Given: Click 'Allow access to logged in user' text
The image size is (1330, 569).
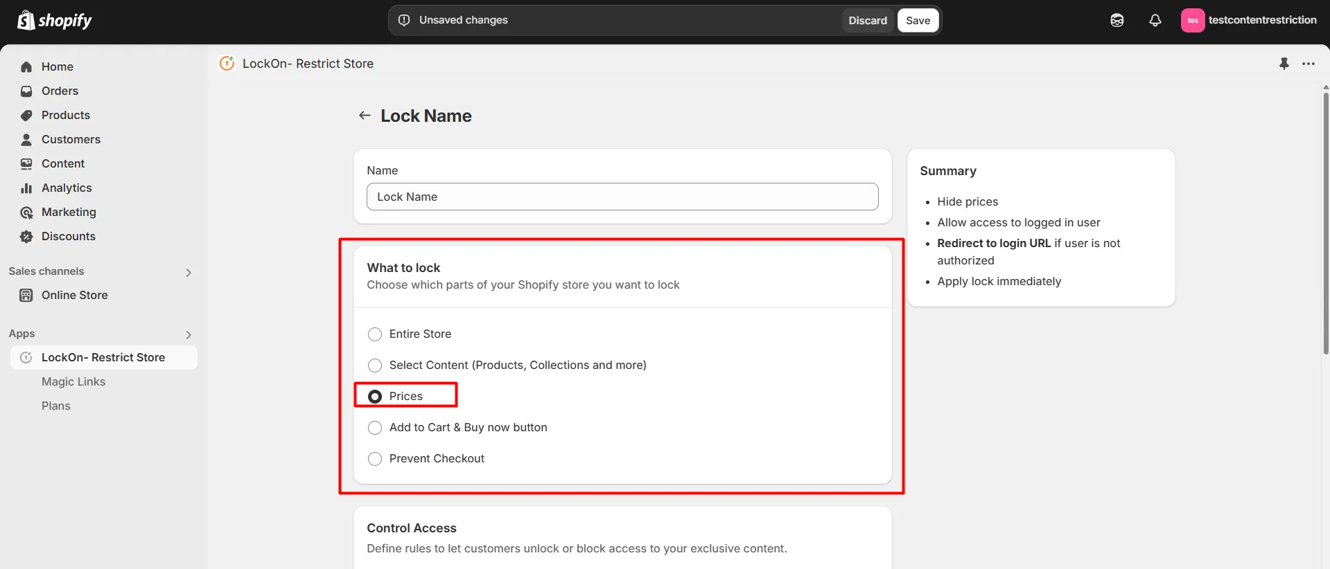Looking at the screenshot, I should pyautogui.click(x=1019, y=222).
